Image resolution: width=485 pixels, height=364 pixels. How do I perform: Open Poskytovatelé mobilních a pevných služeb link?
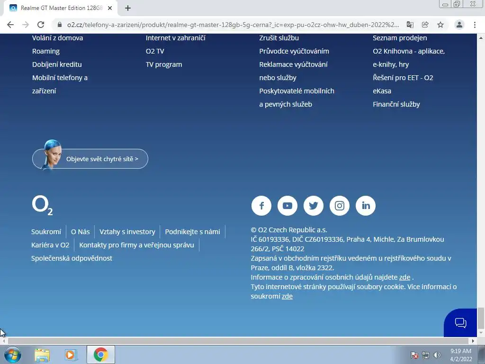click(296, 98)
